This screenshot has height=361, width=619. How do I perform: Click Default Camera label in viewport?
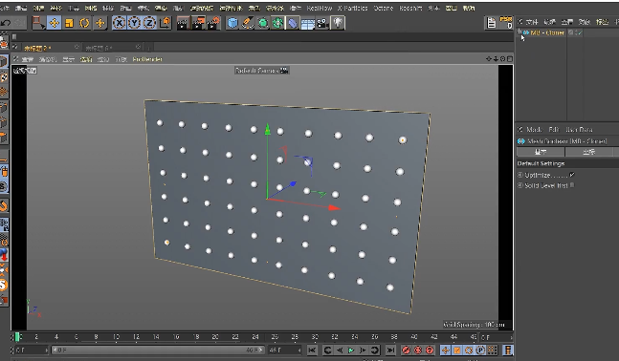[262, 71]
